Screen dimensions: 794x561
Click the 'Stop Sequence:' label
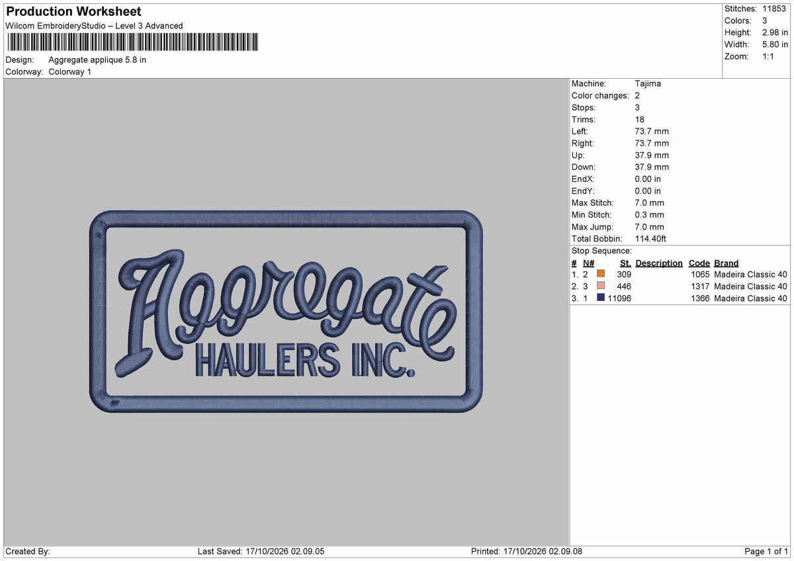(601, 251)
